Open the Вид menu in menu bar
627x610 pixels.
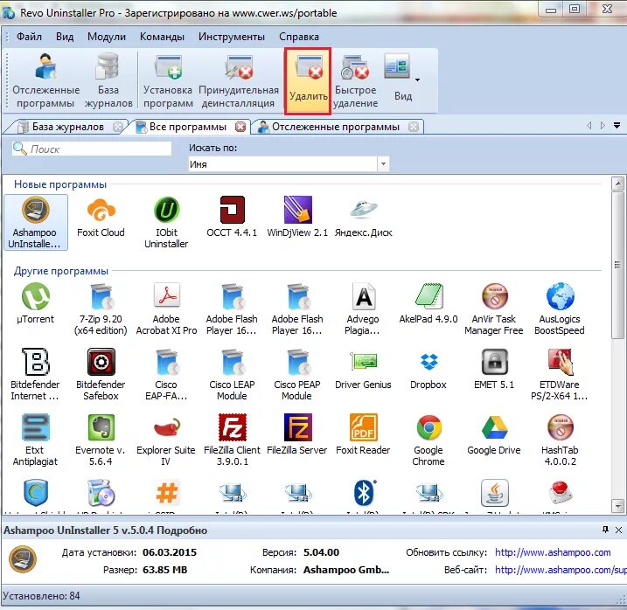pyautogui.click(x=65, y=37)
